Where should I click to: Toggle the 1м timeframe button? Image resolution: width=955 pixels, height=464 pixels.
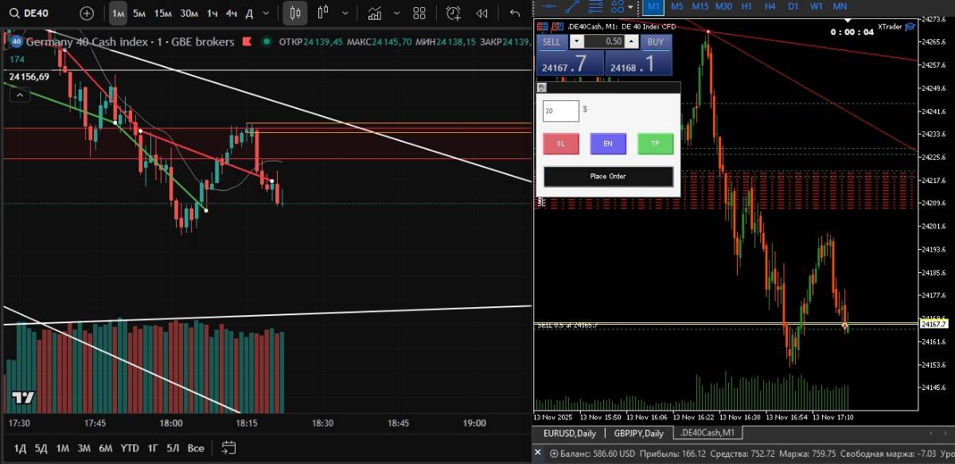[x=118, y=13]
